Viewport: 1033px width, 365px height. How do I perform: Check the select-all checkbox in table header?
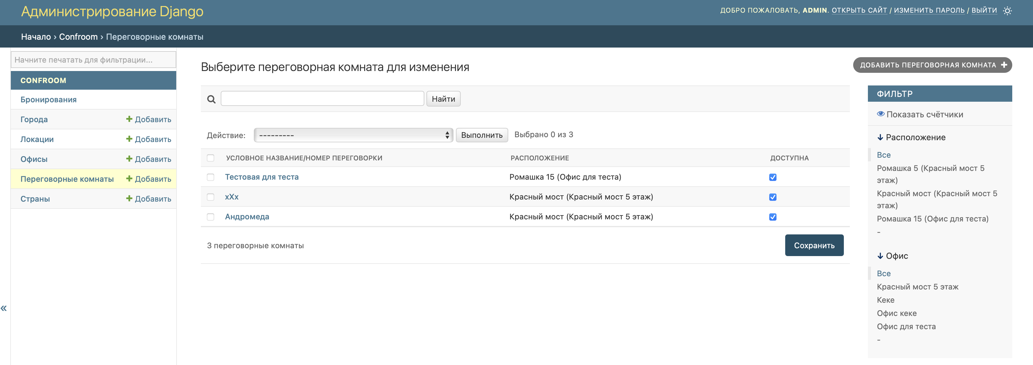pyautogui.click(x=211, y=158)
